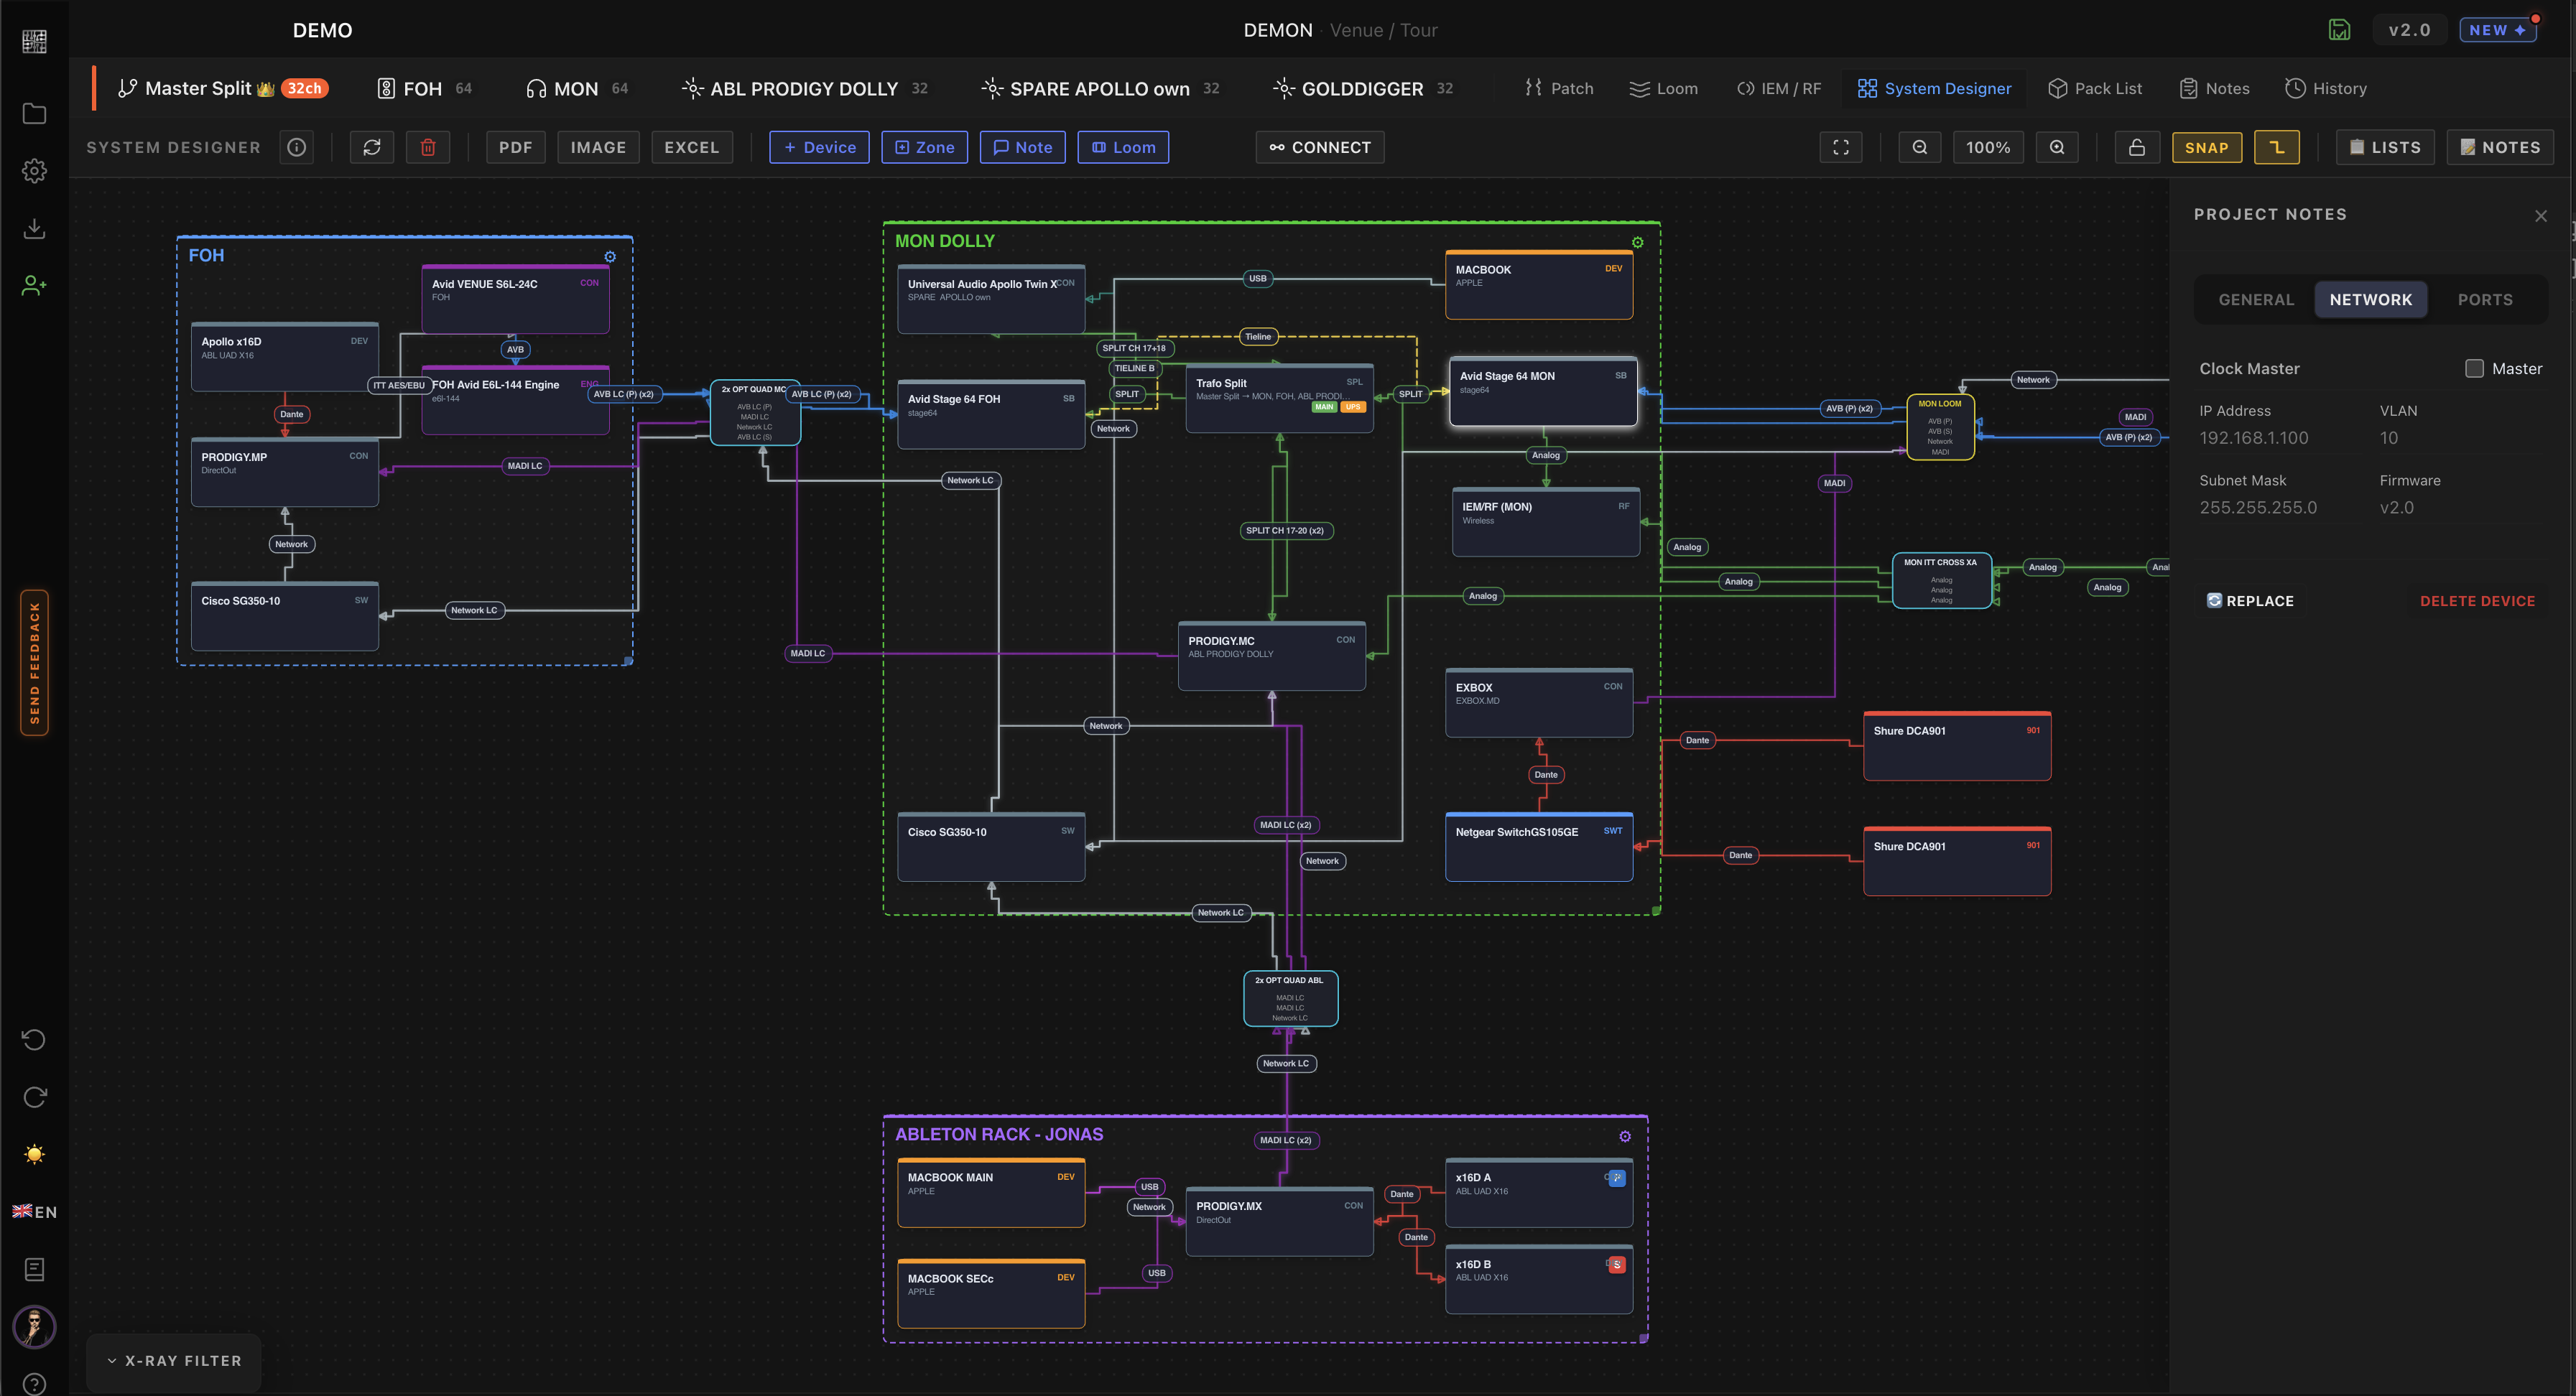Export diagram as EXCEL
This screenshot has width=2576, height=1396.
coord(692,147)
